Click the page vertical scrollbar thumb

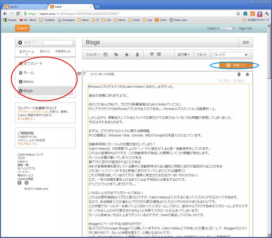tap(269, 53)
